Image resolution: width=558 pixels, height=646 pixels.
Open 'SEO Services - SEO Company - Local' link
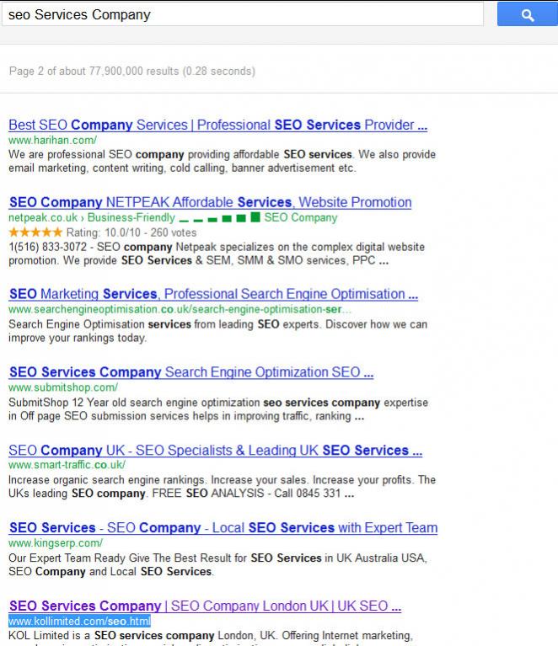point(223,528)
